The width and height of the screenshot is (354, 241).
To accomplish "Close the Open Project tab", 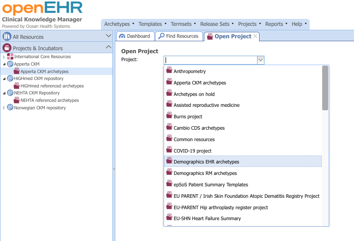I will 256,36.
